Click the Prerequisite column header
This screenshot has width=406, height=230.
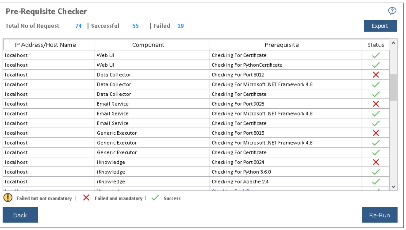(x=282, y=45)
